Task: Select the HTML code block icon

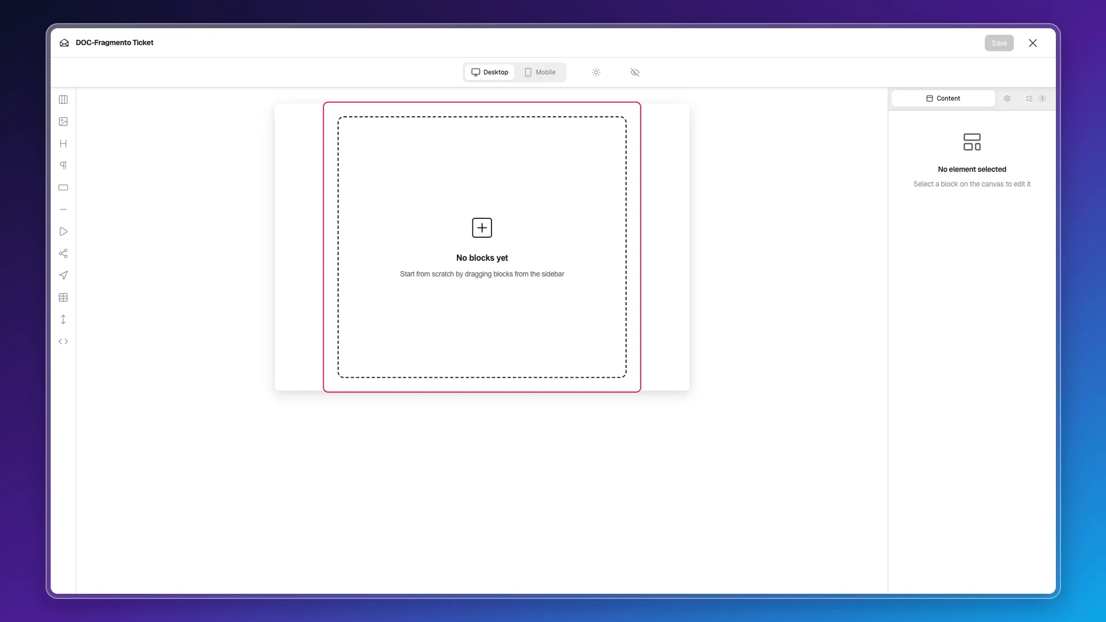Action: tap(63, 342)
